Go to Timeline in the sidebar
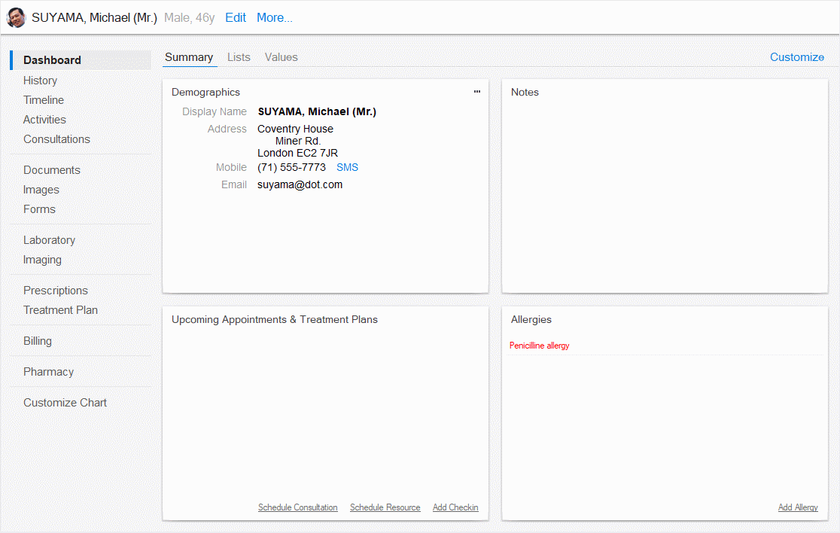This screenshot has width=840, height=533. point(44,100)
